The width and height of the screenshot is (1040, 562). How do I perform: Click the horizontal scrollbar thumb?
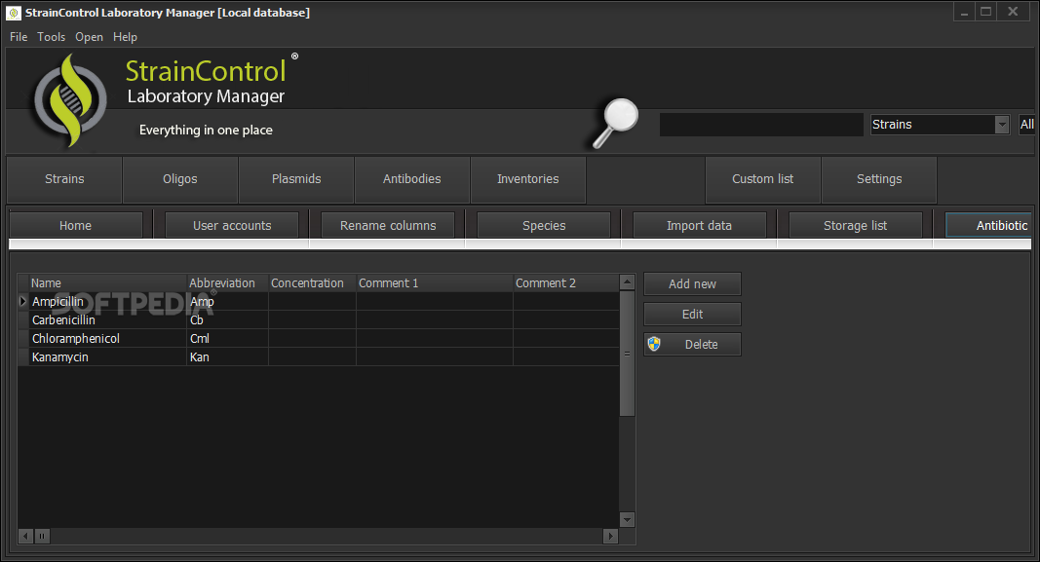[x=42, y=536]
